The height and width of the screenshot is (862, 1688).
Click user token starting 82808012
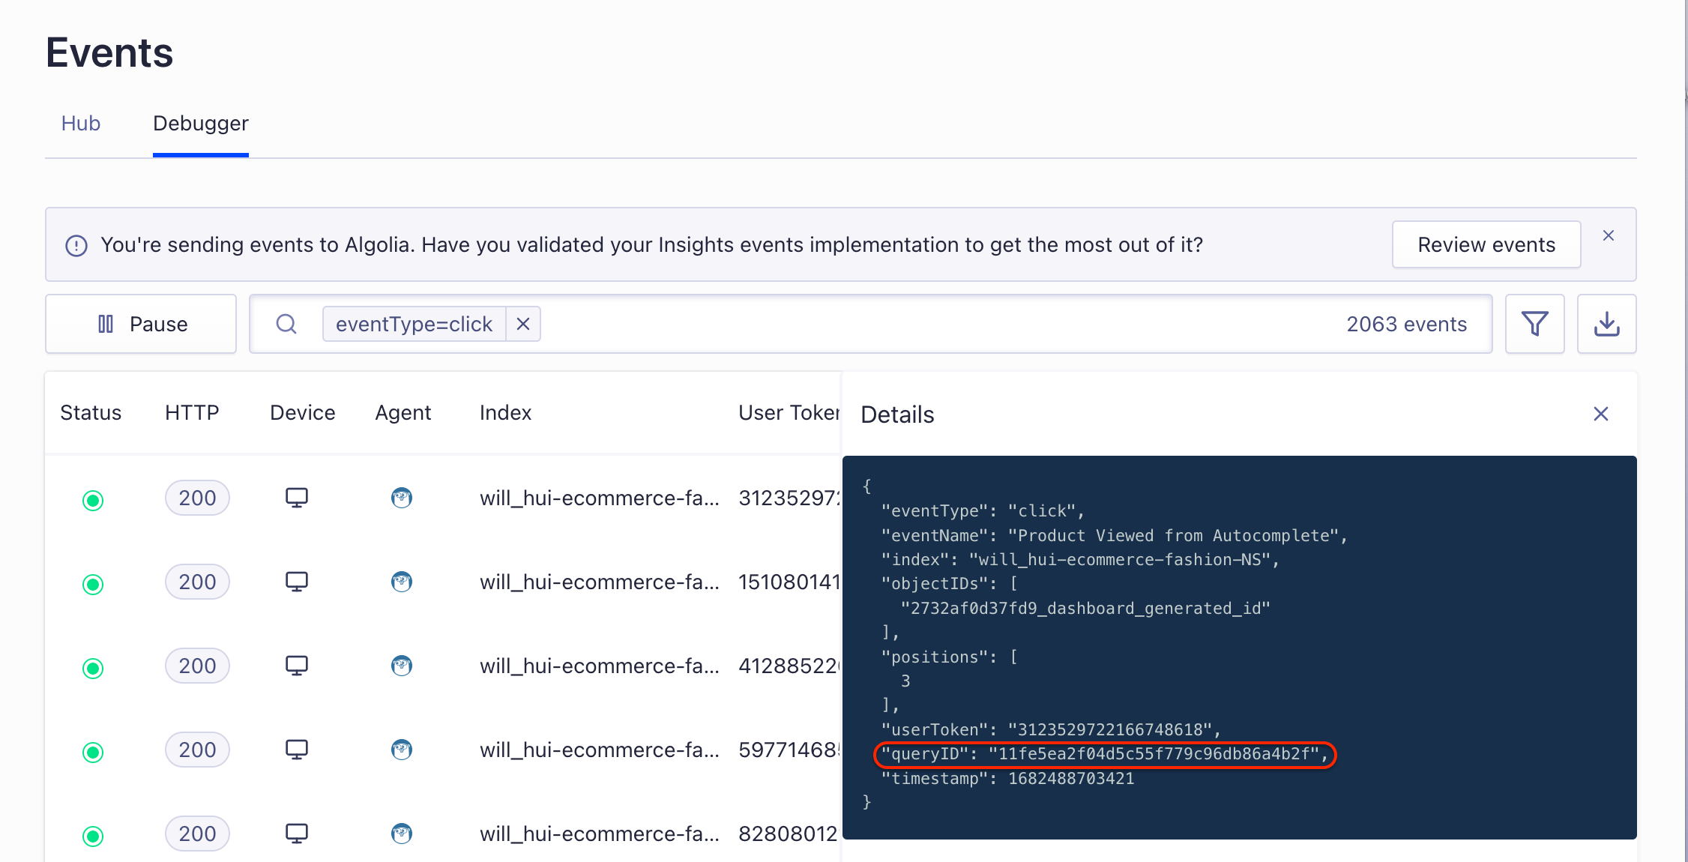pyautogui.click(x=788, y=834)
